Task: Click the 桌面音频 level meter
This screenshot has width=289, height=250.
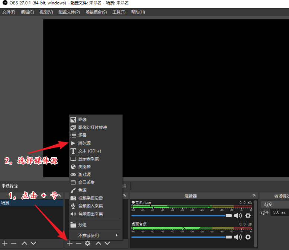Action: 192,228
